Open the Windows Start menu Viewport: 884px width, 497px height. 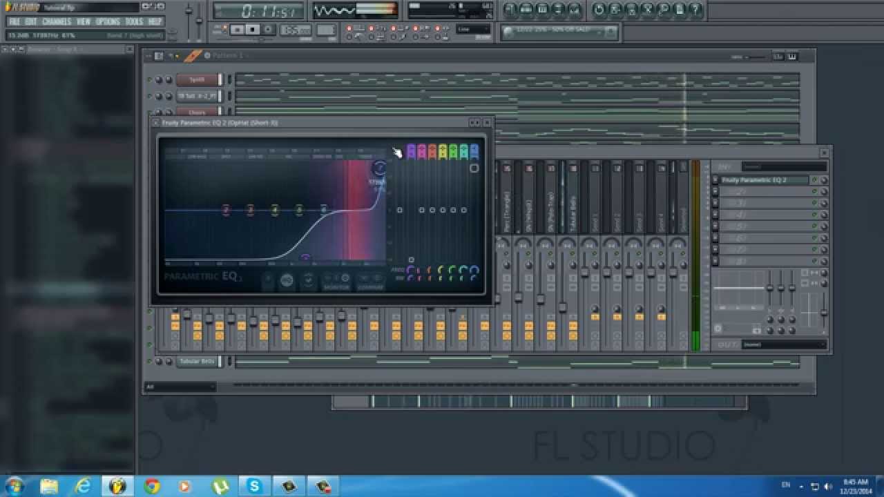(14, 486)
